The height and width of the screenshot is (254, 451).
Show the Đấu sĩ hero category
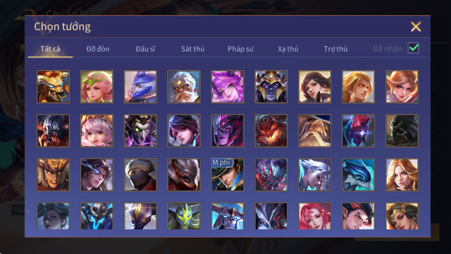point(145,49)
